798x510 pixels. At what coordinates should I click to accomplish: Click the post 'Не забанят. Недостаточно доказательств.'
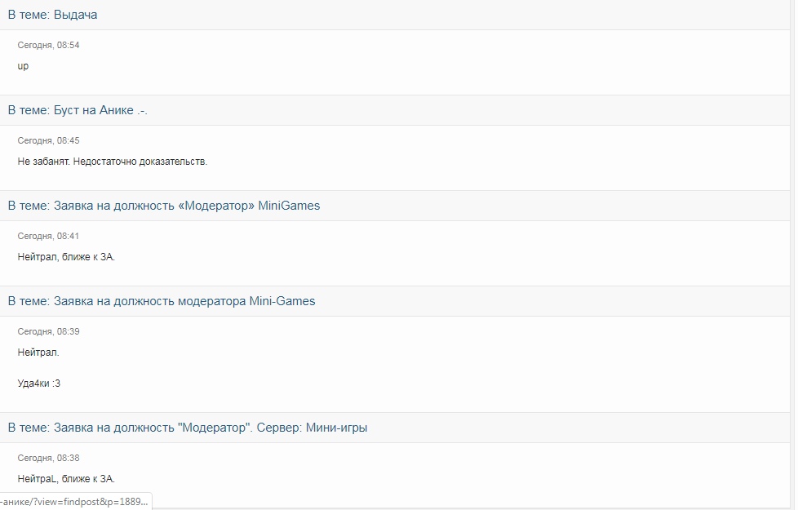(113, 162)
